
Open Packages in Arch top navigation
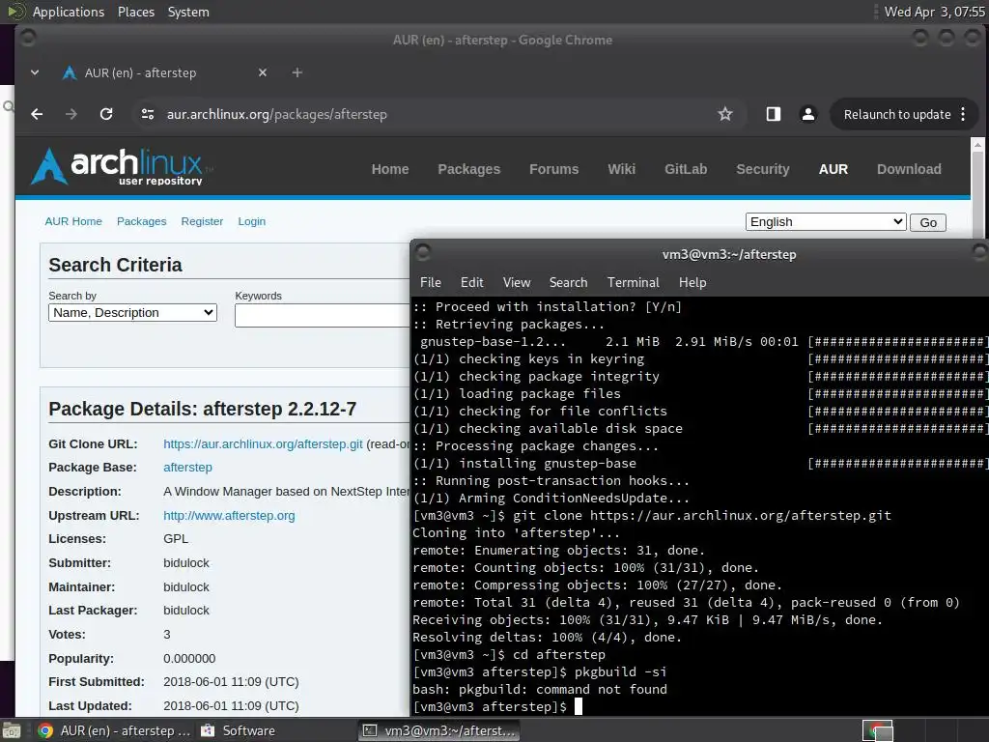[468, 169]
